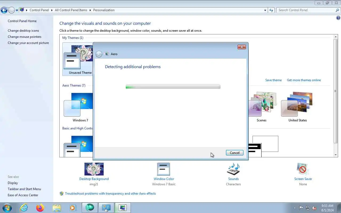Open Change your account picture
341x213 pixels.
[28, 43]
